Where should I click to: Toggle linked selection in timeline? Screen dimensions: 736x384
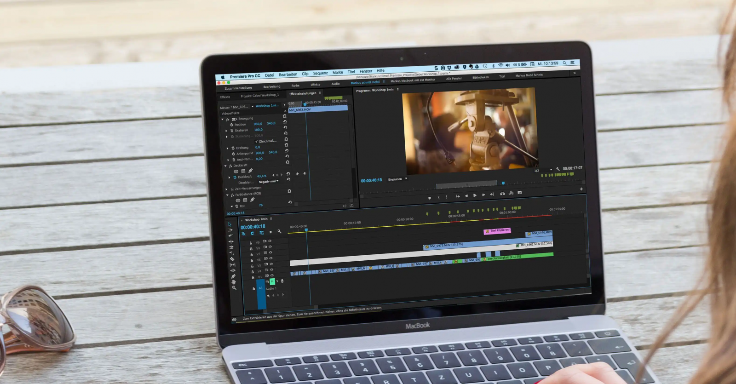click(261, 233)
